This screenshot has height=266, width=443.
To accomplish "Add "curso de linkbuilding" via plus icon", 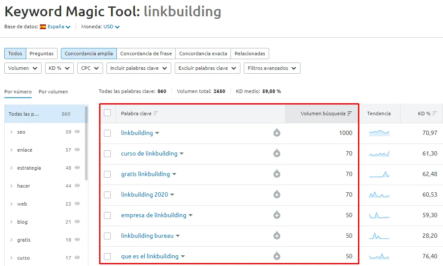I will pyautogui.click(x=277, y=154).
